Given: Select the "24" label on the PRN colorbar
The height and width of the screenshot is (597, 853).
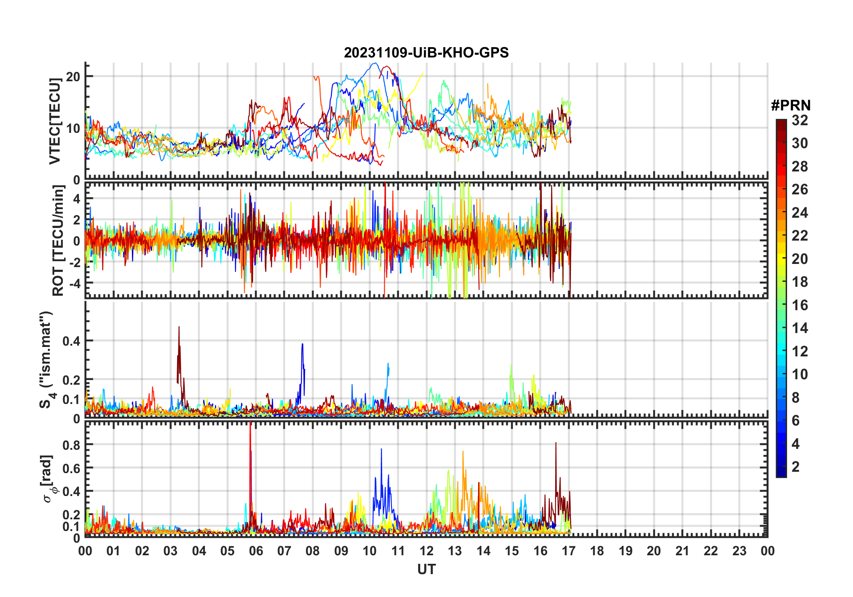Looking at the screenshot, I should click(800, 213).
